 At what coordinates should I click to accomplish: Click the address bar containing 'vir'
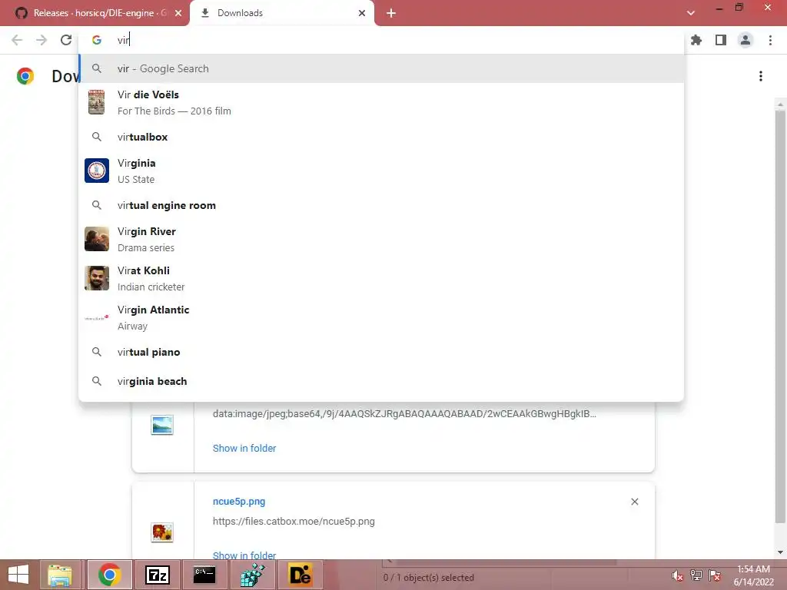click(381, 40)
